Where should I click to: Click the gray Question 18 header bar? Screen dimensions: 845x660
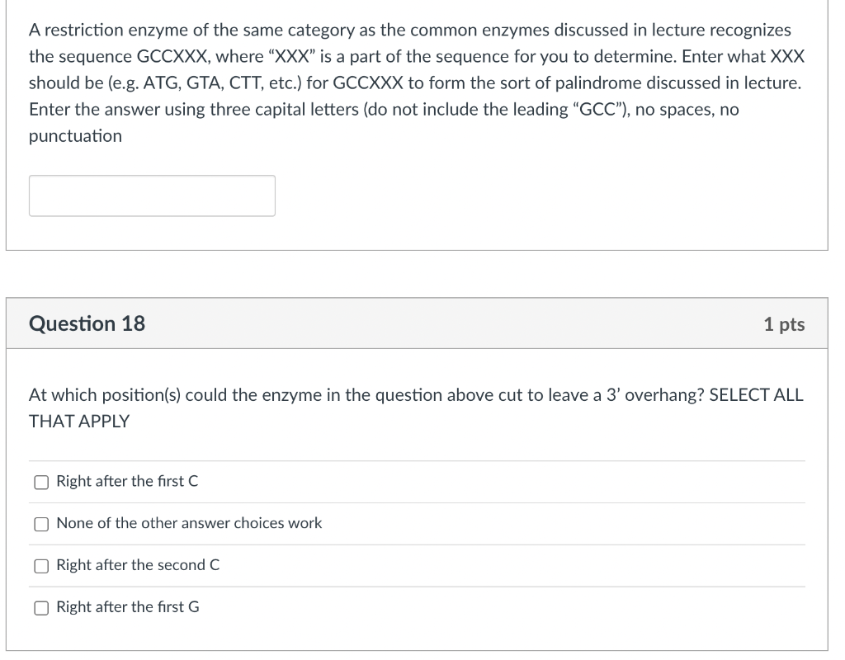(417, 323)
